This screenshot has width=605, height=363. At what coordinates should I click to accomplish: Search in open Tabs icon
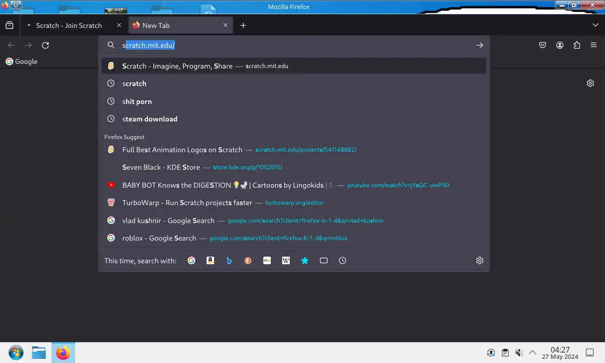click(x=324, y=260)
